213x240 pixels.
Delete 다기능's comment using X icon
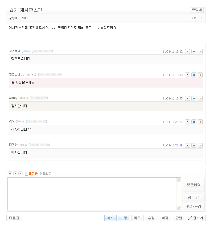tap(200, 145)
